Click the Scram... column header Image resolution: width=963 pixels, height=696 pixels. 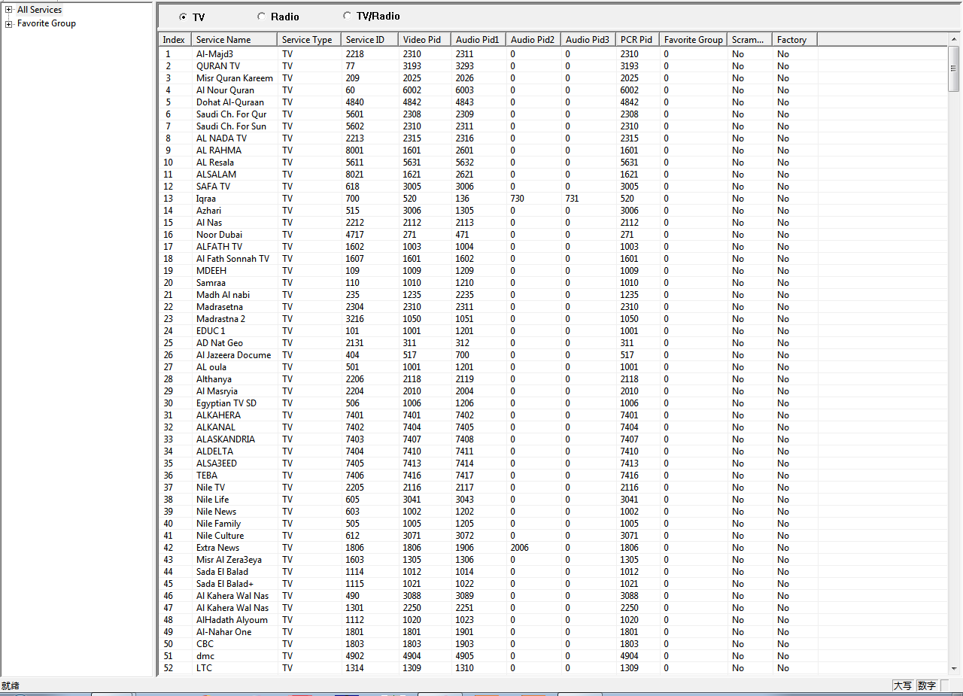click(749, 39)
